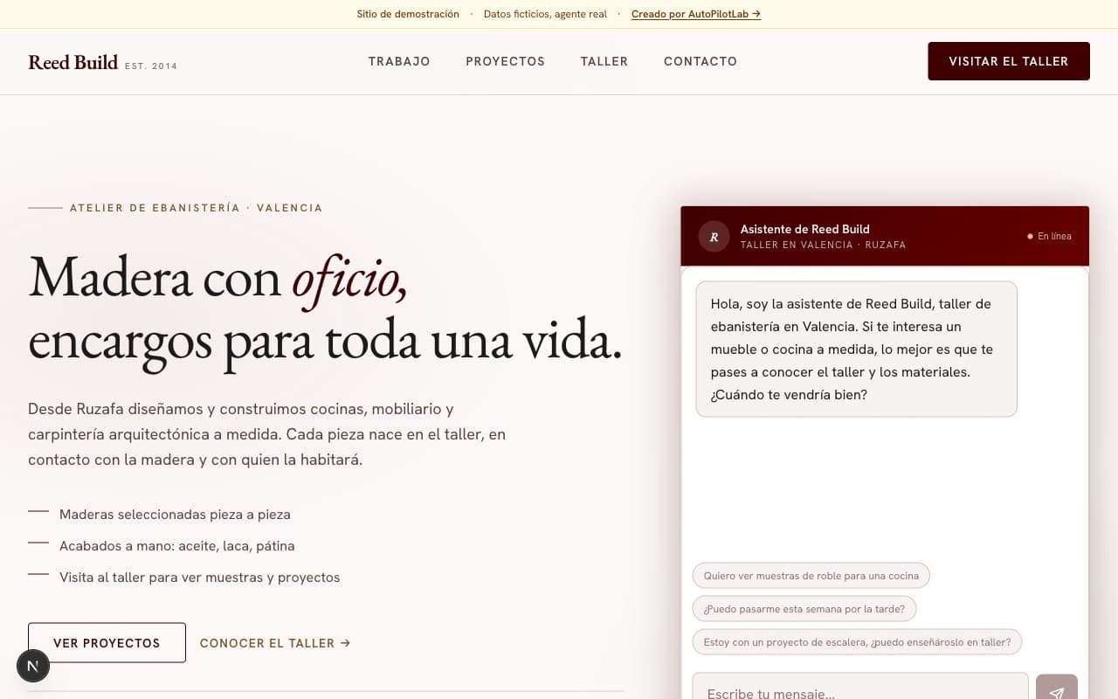Image resolution: width=1118 pixels, height=699 pixels.
Task: Click the En línea status indicator
Action: 1049,236
